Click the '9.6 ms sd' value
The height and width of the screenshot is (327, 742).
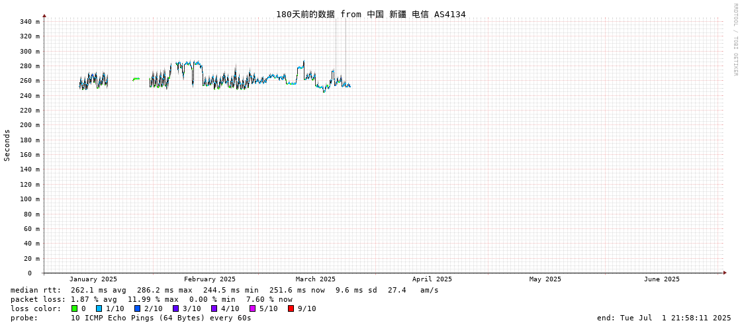click(356, 290)
